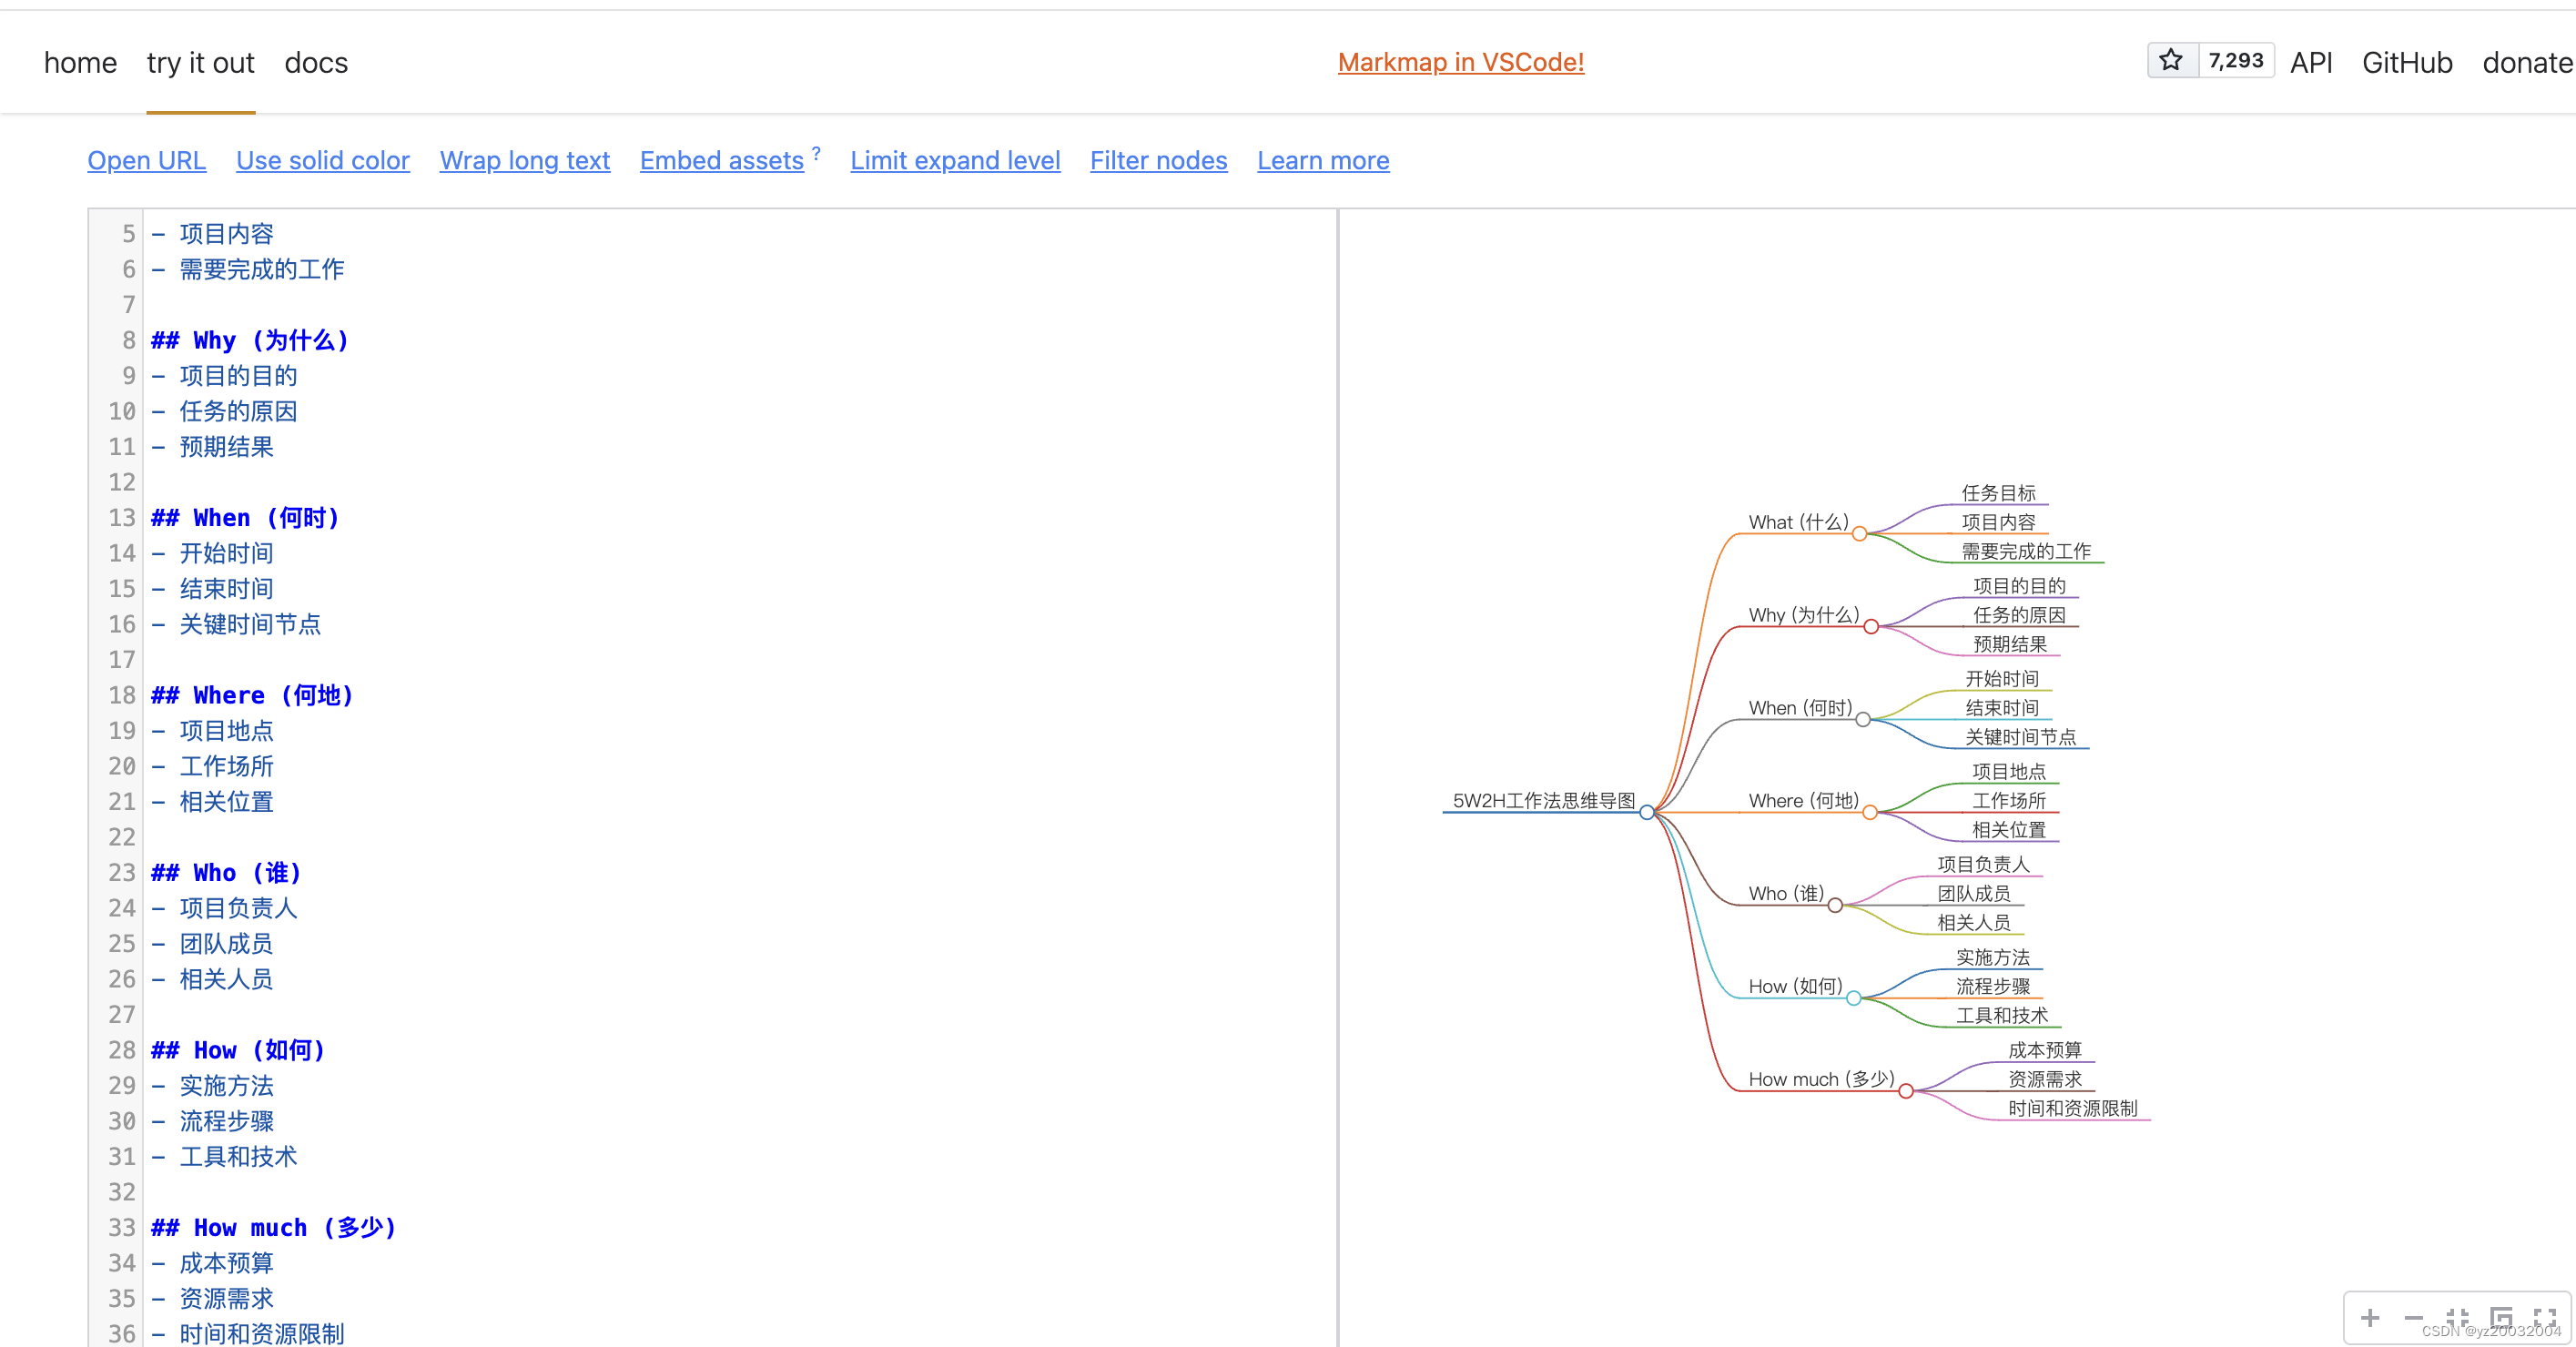Click the fit-to-window icon in toolbar
The image size is (2576, 1347).
point(2457,1317)
